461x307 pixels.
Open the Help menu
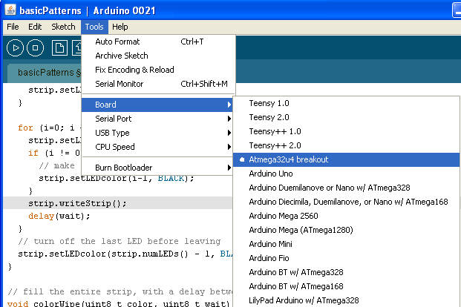(120, 27)
